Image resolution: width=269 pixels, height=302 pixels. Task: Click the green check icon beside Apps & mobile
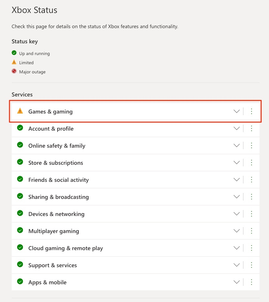pyautogui.click(x=20, y=281)
